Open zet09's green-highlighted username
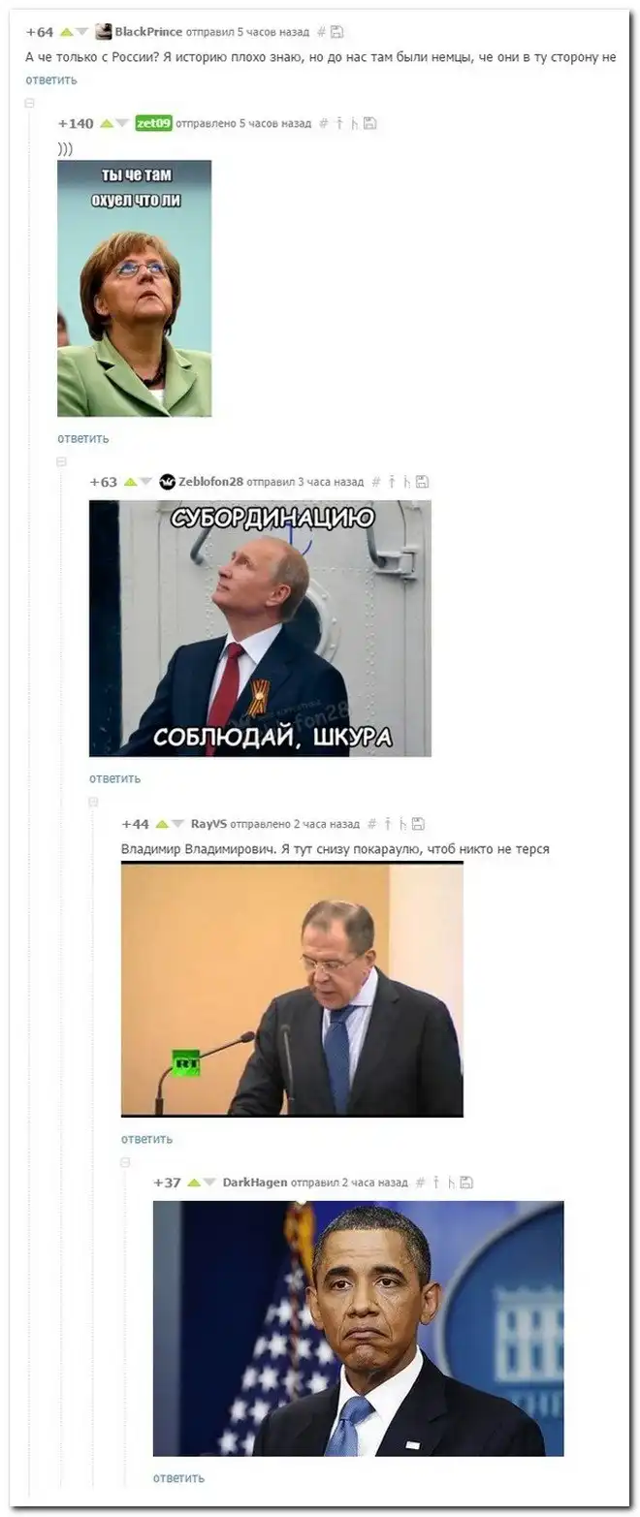 [153, 123]
